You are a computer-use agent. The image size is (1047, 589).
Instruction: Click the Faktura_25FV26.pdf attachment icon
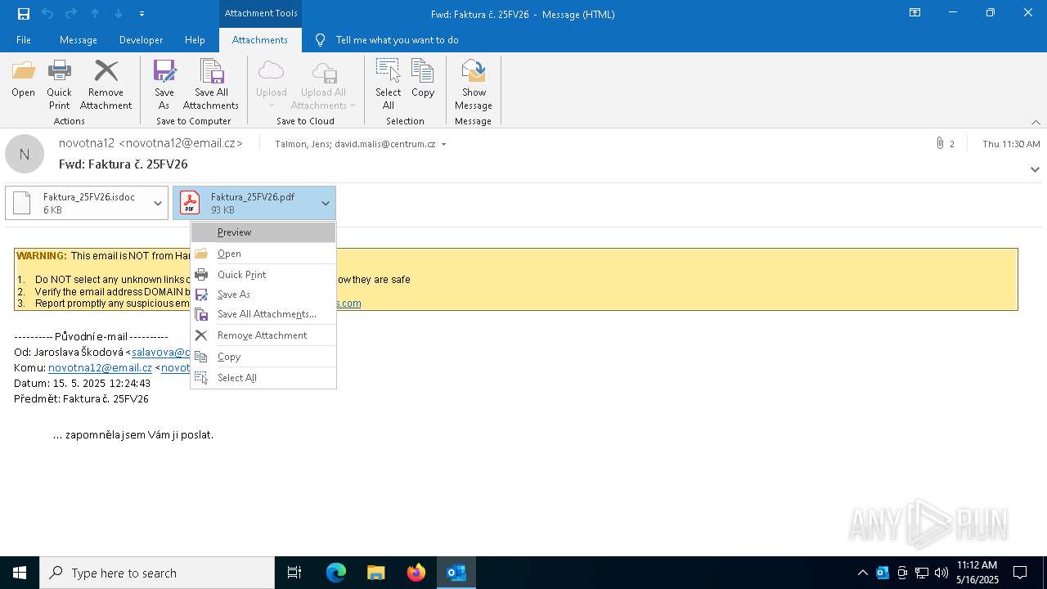point(190,202)
